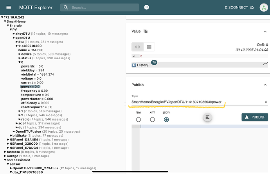Open the History chart icon on the right

pos(265,64)
